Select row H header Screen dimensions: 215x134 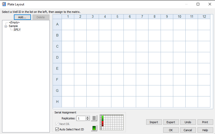click(57, 102)
